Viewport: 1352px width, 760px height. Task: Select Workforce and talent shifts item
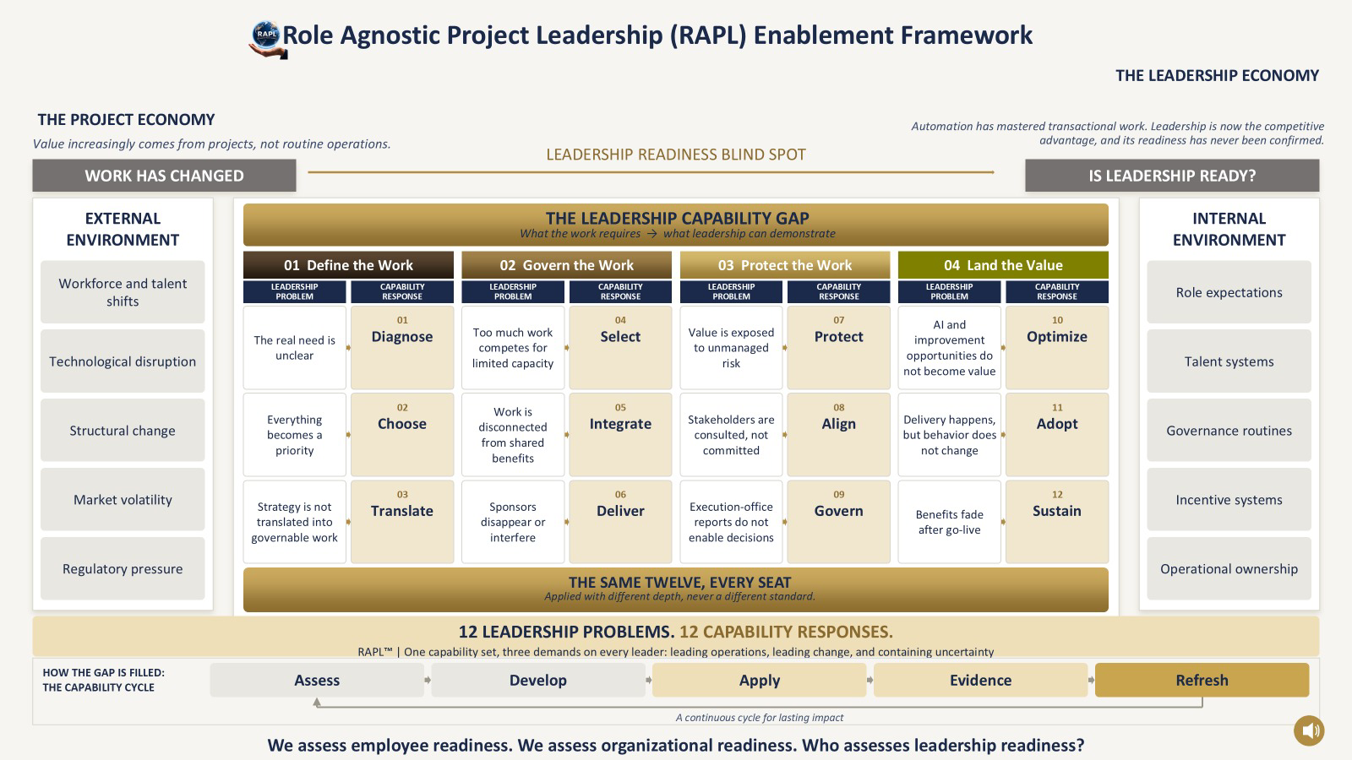coord(123,292)
